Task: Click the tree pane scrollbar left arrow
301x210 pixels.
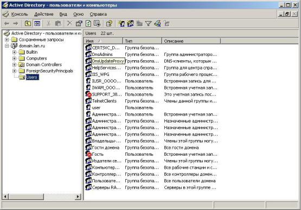Action: pyautogui.click(x=5, y=196)
